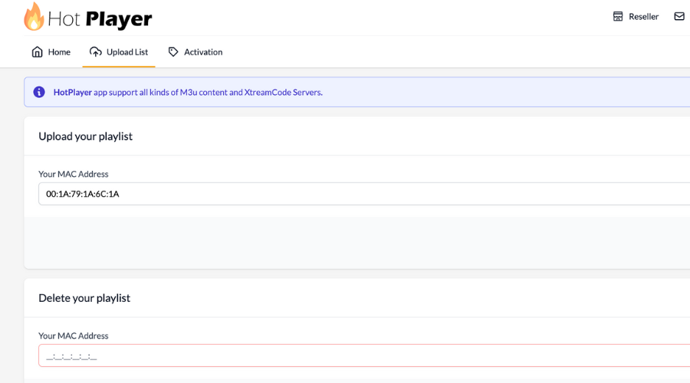Open the Activation tab

pyautogui.click(x=195, y=52)
